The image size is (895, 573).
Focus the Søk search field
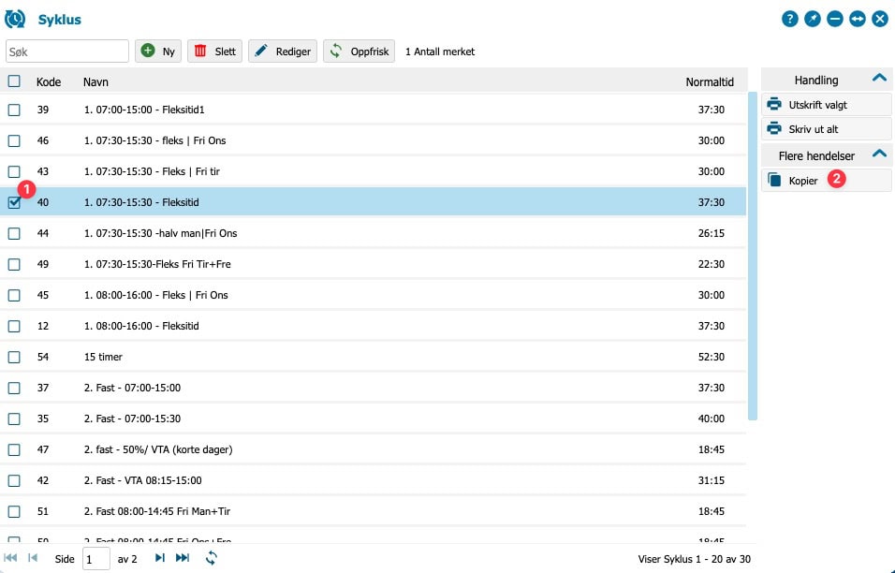67,51
